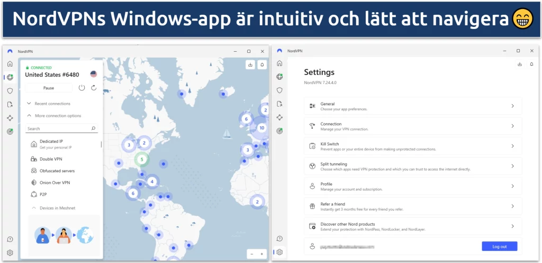Click 'United States #6480' server name

coord(52,74)
